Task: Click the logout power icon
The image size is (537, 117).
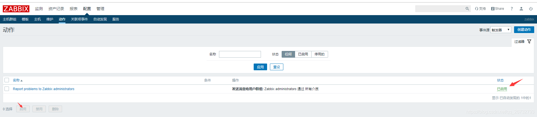Action: (x=531, y=9)
